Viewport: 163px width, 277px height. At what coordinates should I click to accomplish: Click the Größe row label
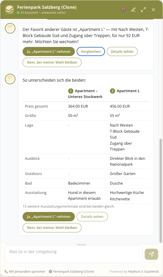click(x=30, y=116)
